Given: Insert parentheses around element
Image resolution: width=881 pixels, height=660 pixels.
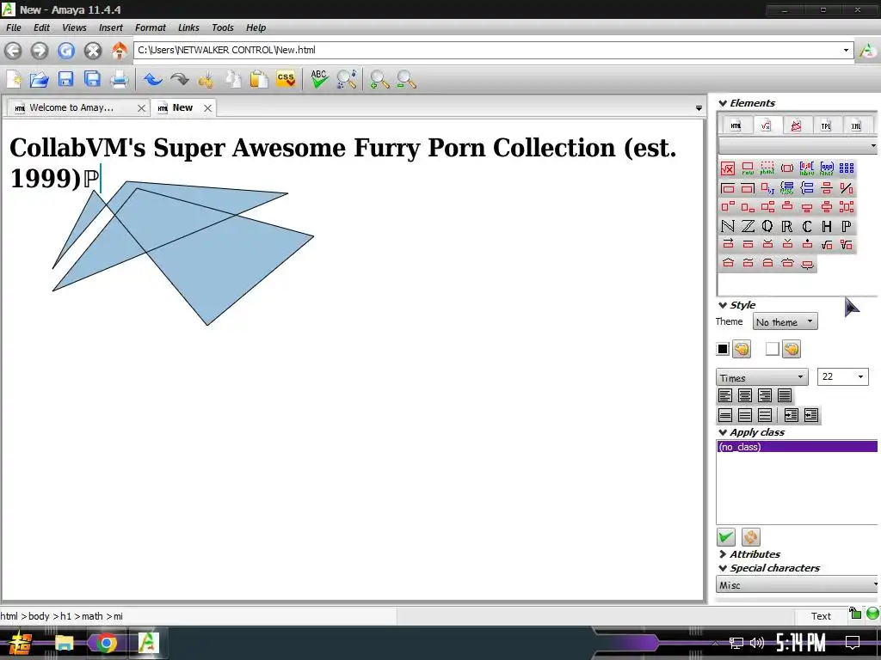Looking at the screenshot, I should click(x=787, y=168).
